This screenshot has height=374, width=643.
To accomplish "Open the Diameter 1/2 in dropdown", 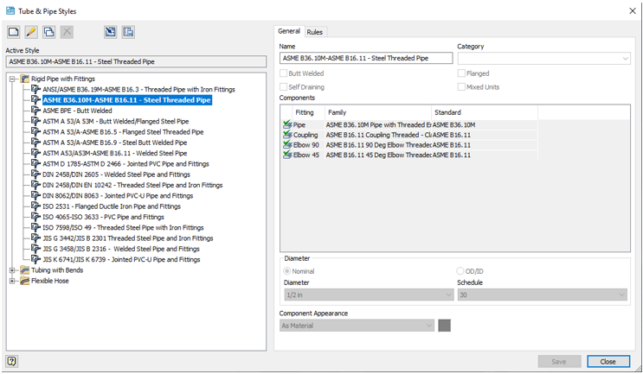I will click(x=369, y=295).
